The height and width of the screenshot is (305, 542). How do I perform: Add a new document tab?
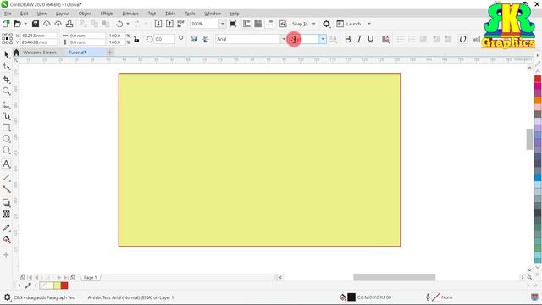109,53
